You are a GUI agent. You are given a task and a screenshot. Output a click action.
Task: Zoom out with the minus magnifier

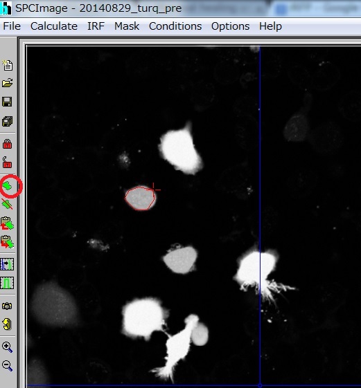click(x=7, y=366)
